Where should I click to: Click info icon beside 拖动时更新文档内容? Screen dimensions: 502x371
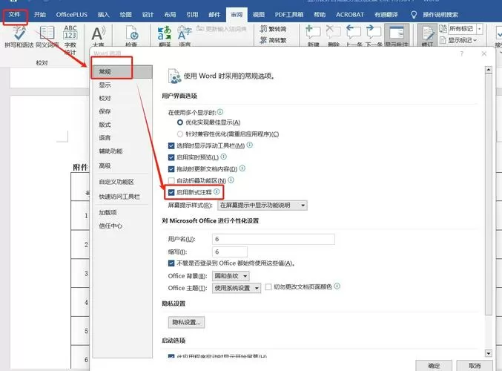coord(242,168)
